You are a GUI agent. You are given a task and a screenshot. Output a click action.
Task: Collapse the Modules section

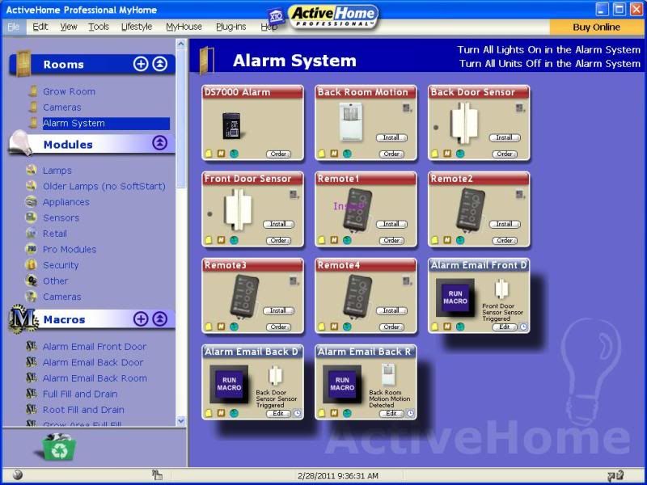point(159,143)
